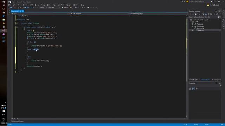Switch to the CodeMaid Spade tab
This screenshot has width=225, height=126.
[194, 80]
